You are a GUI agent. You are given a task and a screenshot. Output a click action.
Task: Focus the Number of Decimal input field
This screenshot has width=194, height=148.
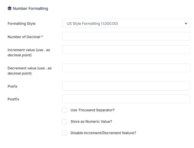(126, 36)
